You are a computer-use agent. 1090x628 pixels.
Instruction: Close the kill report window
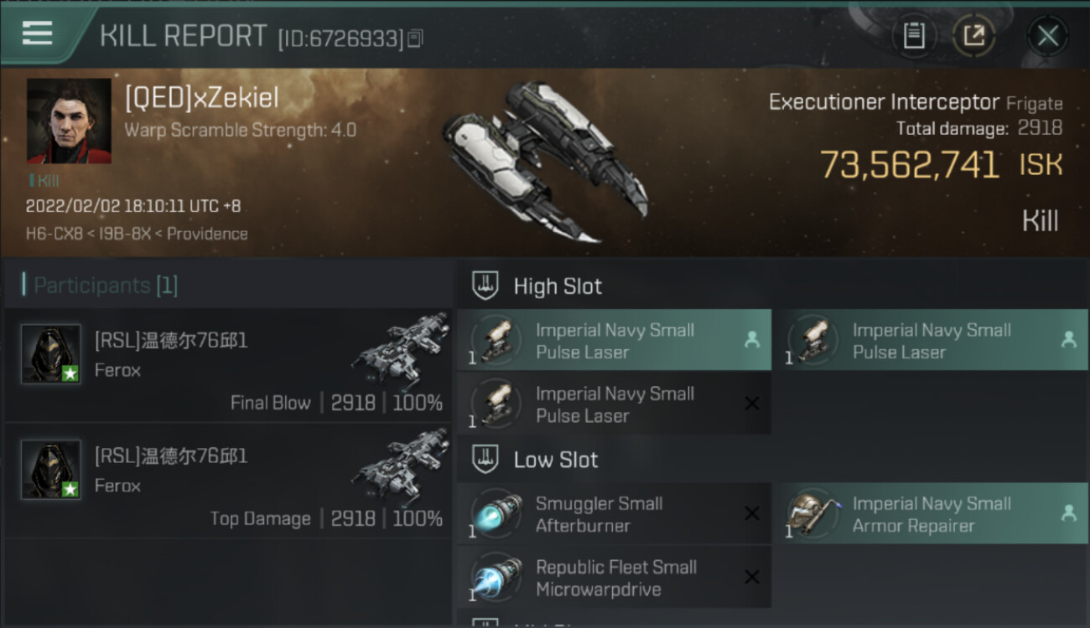point(1047,36)
